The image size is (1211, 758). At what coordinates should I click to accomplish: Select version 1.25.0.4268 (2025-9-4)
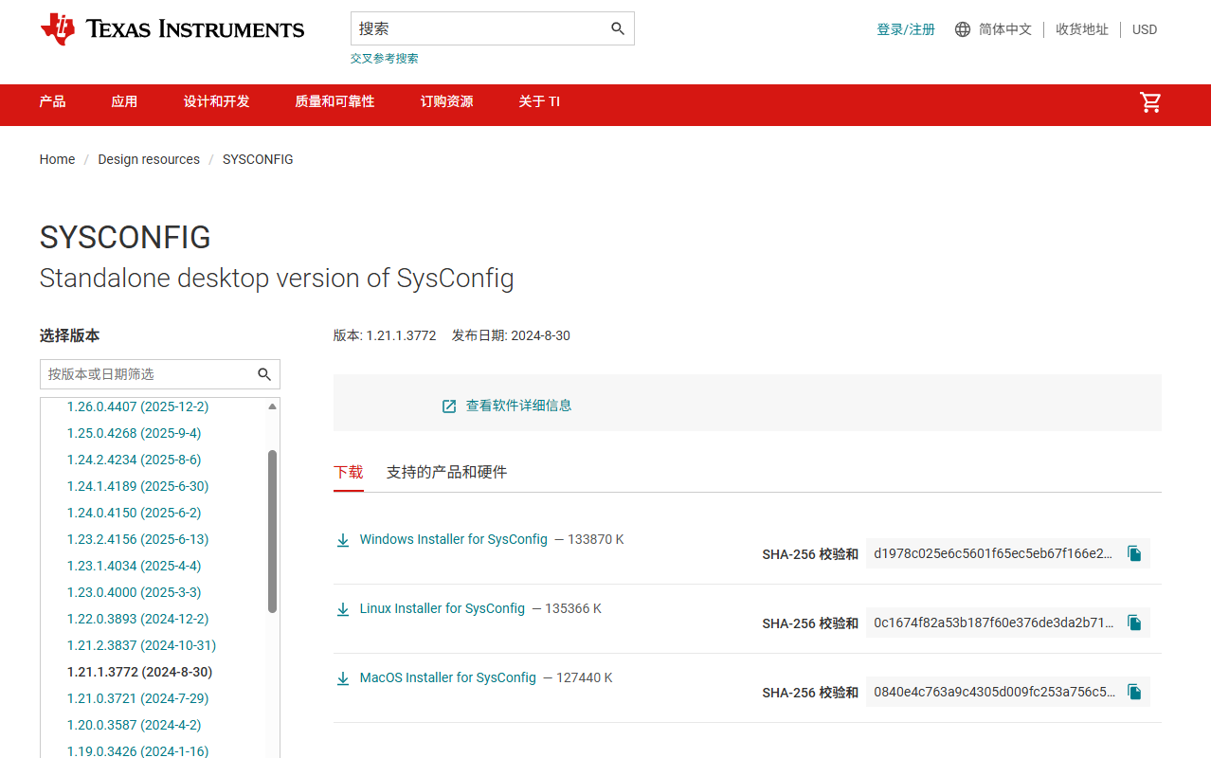134,433
